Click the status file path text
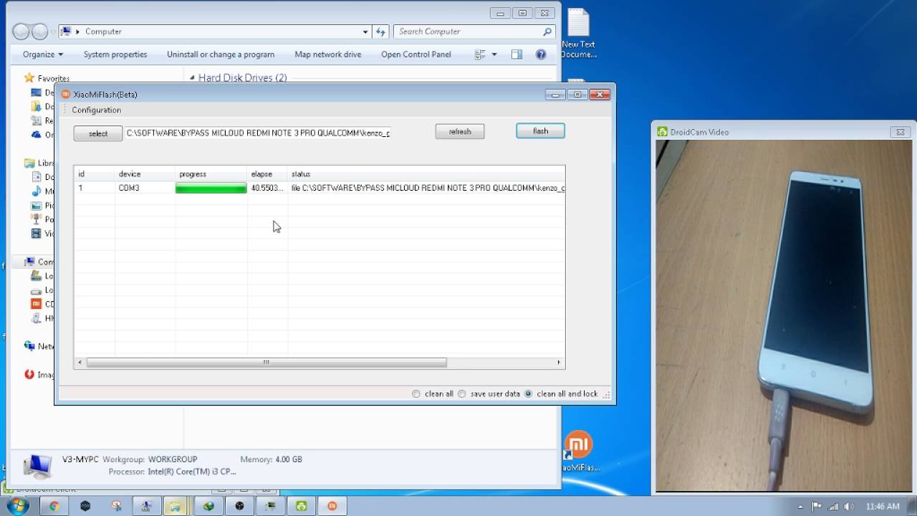 [428, 188]
